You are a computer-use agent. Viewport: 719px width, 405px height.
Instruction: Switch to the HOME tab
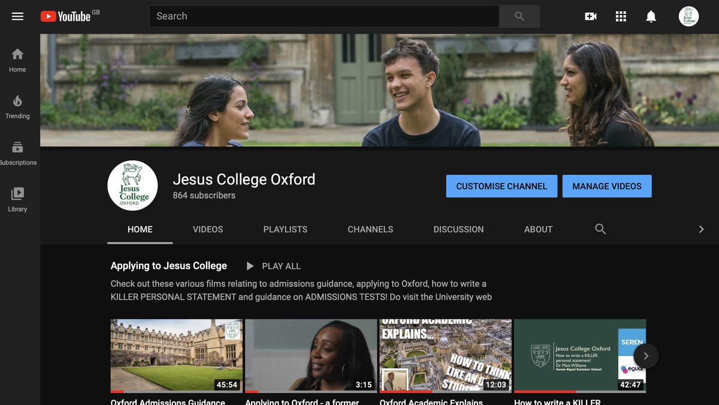tap(140, 229)
